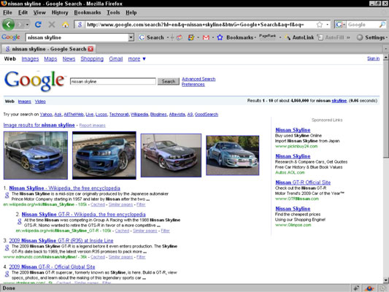Click the magnifier icon in Firefox search box
The width and height of the screenshot is (389, 292).
tap(382, 25)
